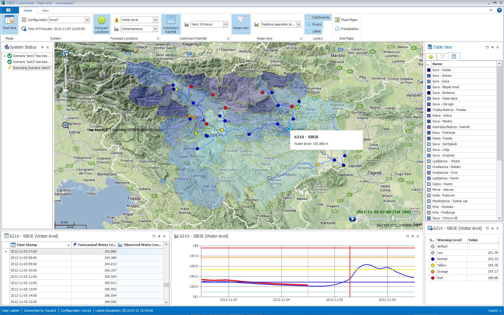Open Precipitation grid map

tap(347, 29)
